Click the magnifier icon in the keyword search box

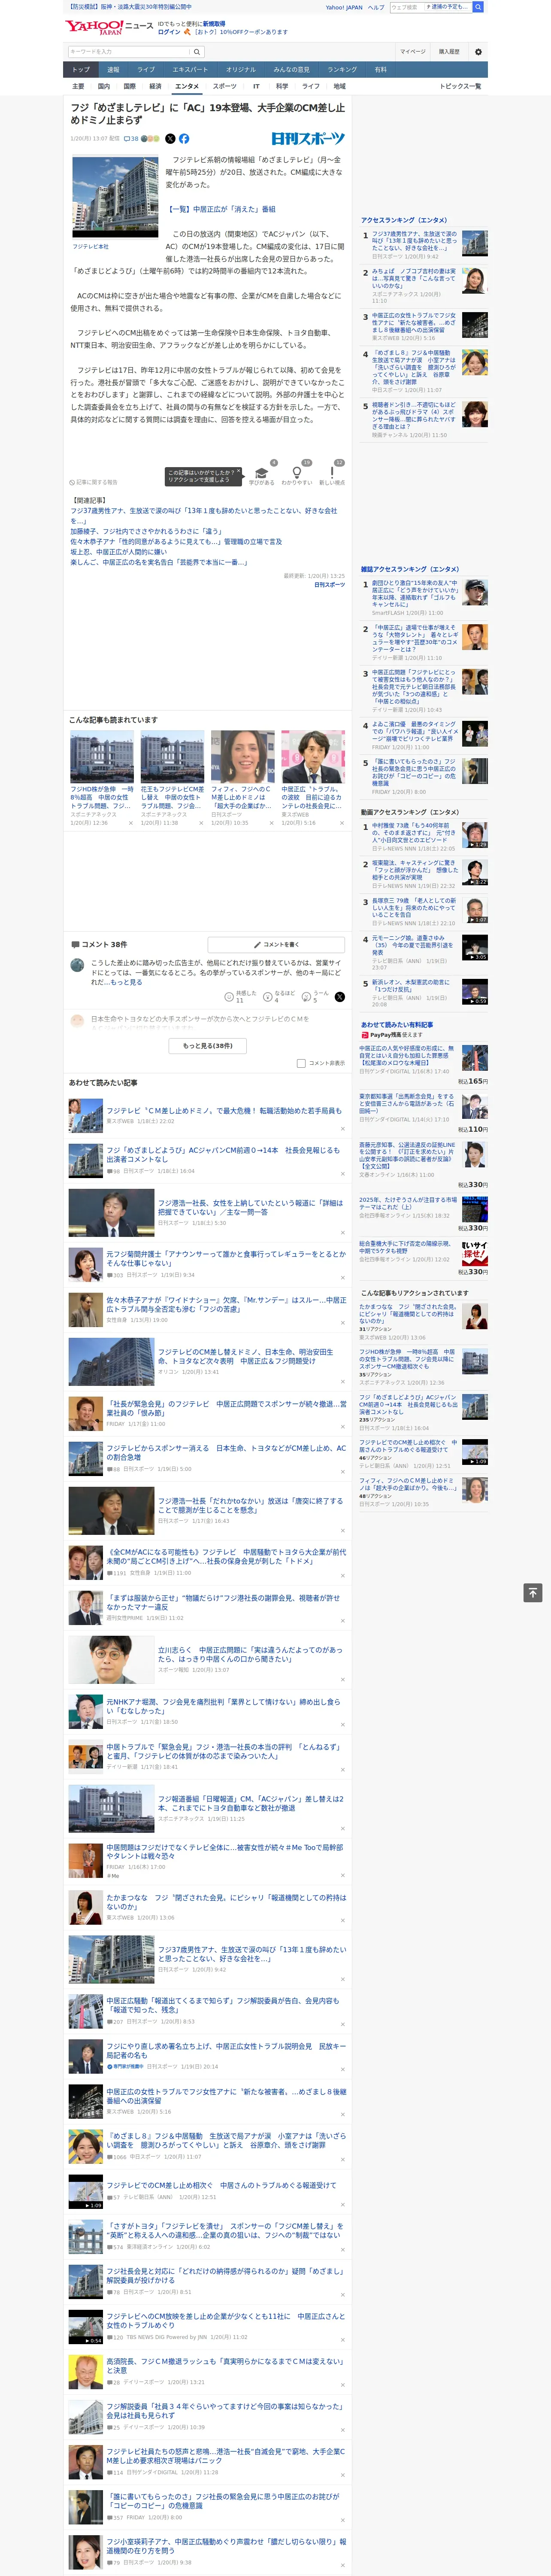(197, 52)
